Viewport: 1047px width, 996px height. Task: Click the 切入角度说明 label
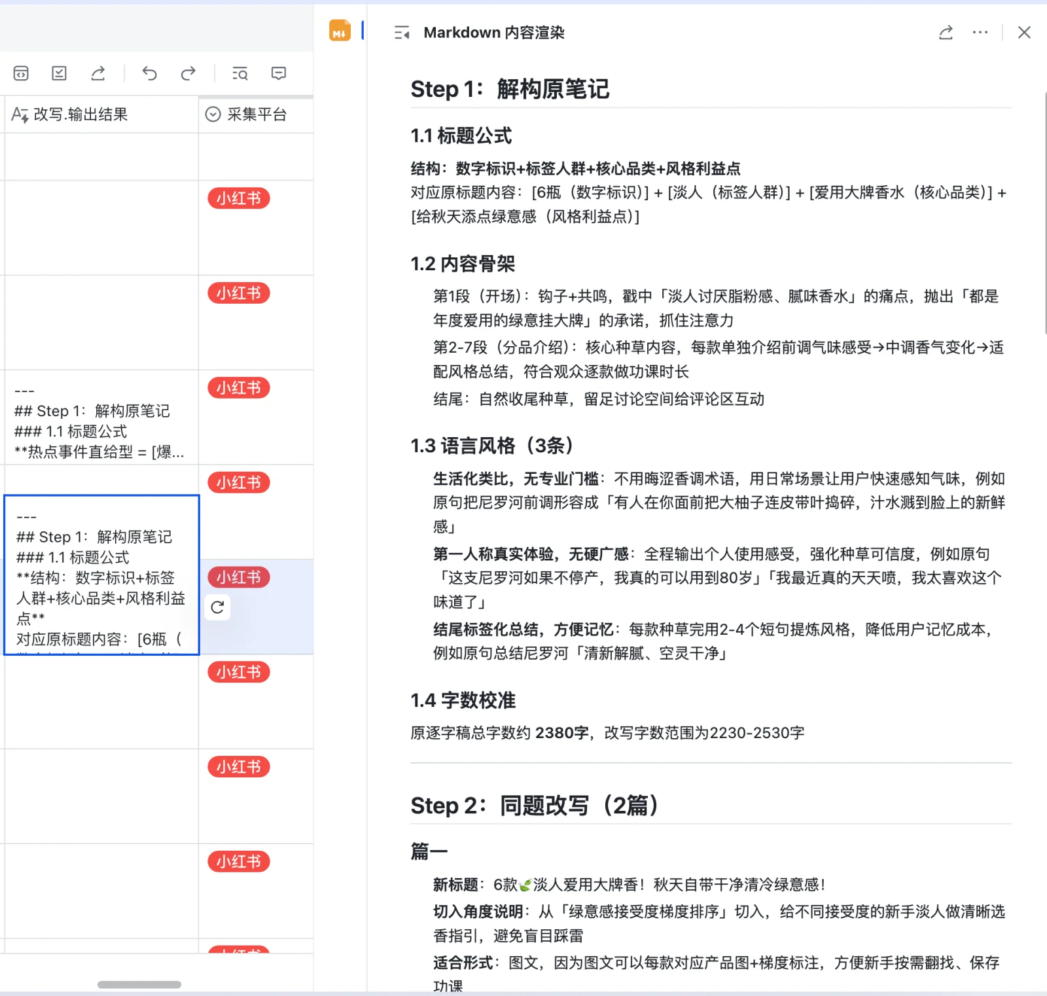(478, 912)
